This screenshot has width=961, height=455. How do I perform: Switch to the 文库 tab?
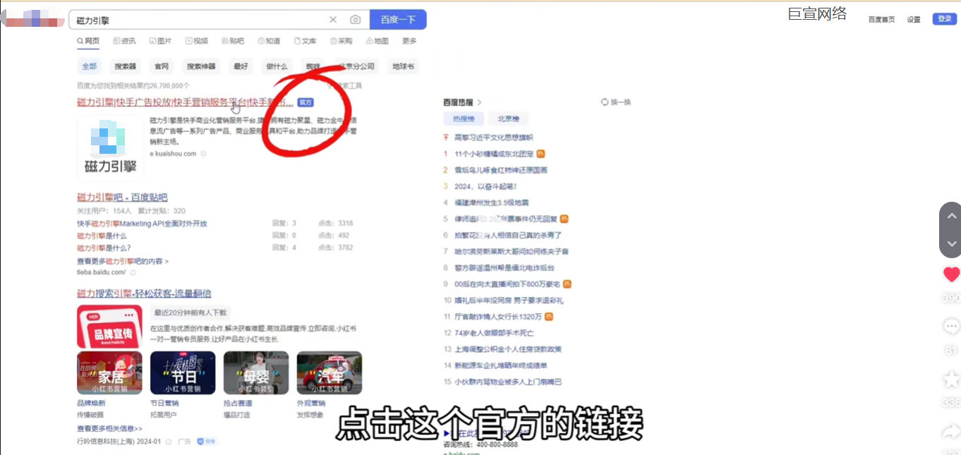click(x=306, y=41)
